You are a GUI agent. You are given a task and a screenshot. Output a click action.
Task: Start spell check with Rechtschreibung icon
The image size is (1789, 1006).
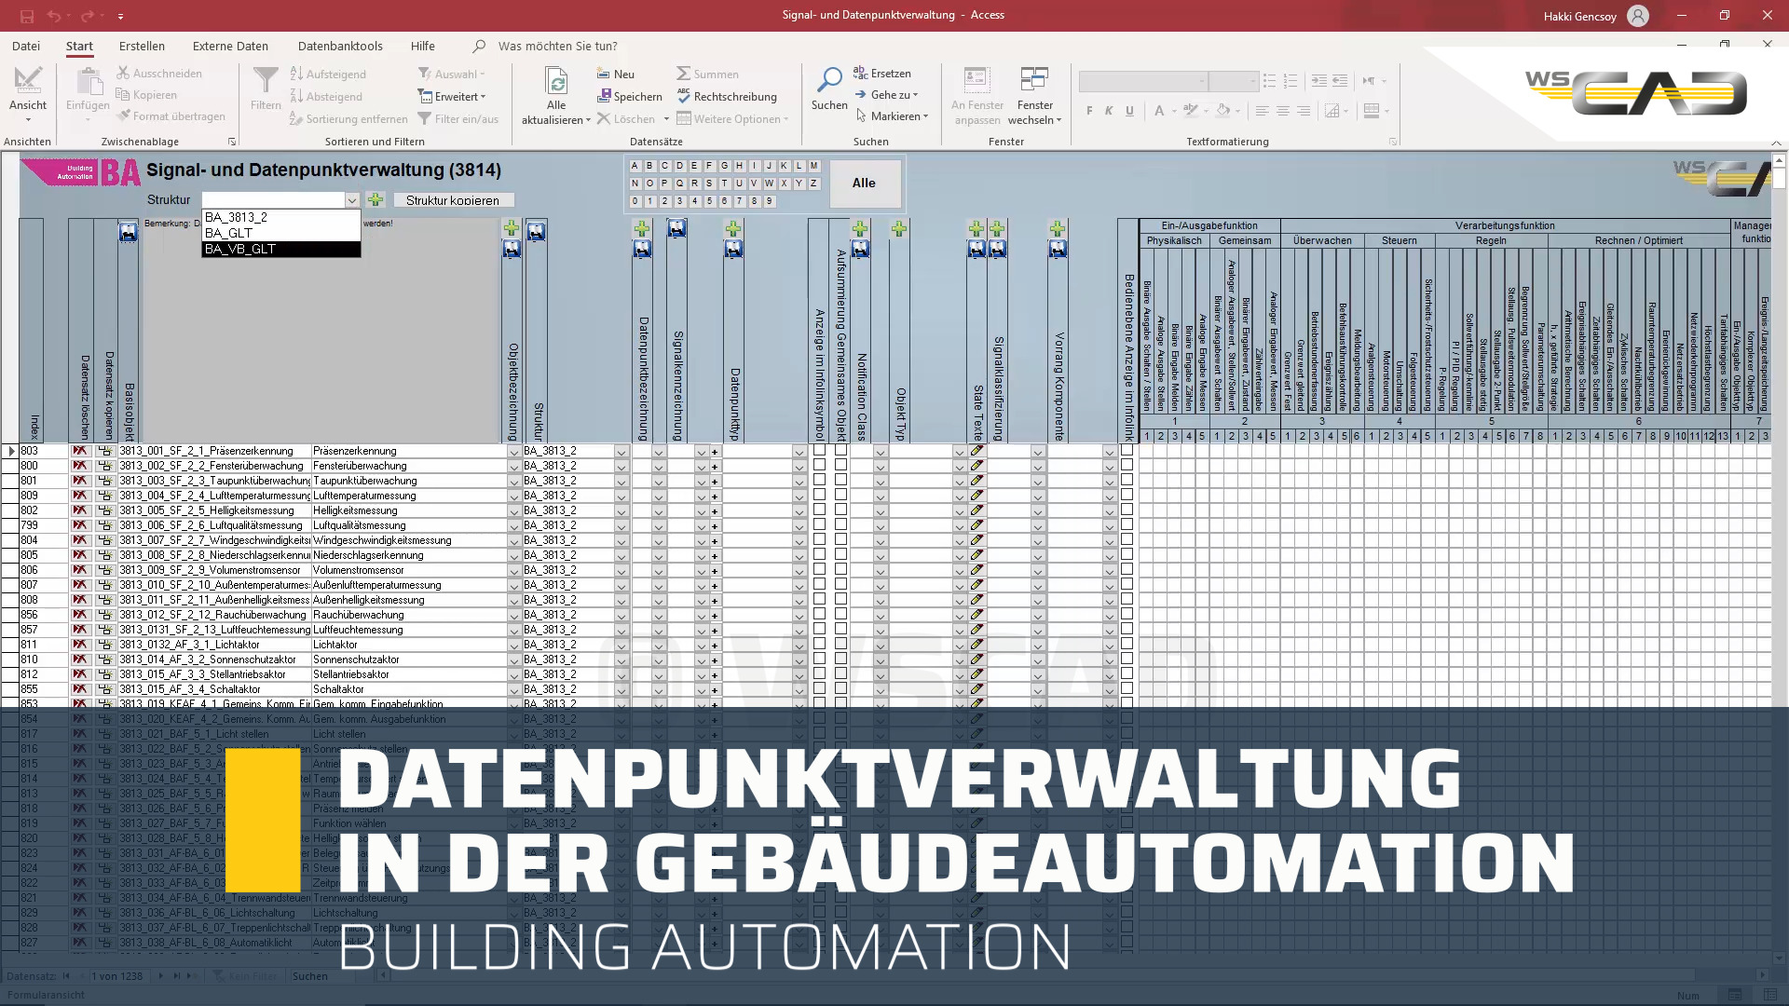[682, 96]
